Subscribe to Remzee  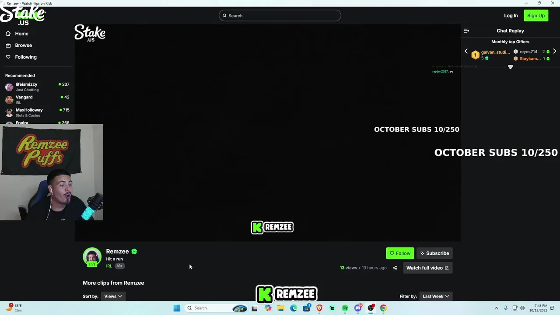click(x=434, y=253)
